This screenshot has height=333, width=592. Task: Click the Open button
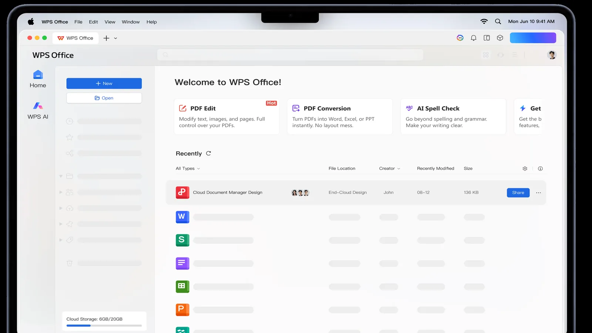tap(104, 98)
